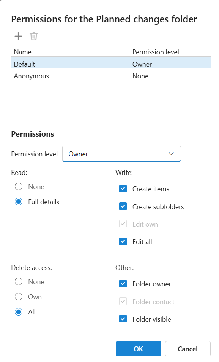Select None under Delete access
The height and width of the screenshot is (362, 219).
point(19,281)
